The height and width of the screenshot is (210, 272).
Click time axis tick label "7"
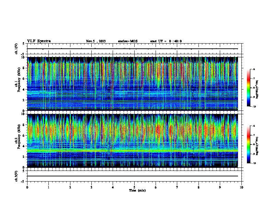(177, 187)
